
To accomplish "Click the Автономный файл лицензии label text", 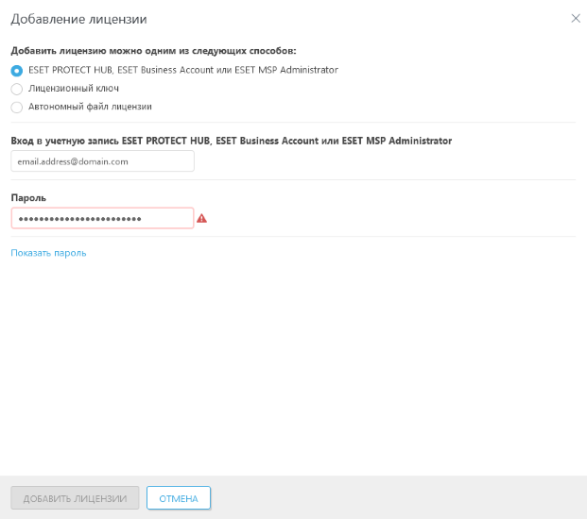I will (90, 108).
